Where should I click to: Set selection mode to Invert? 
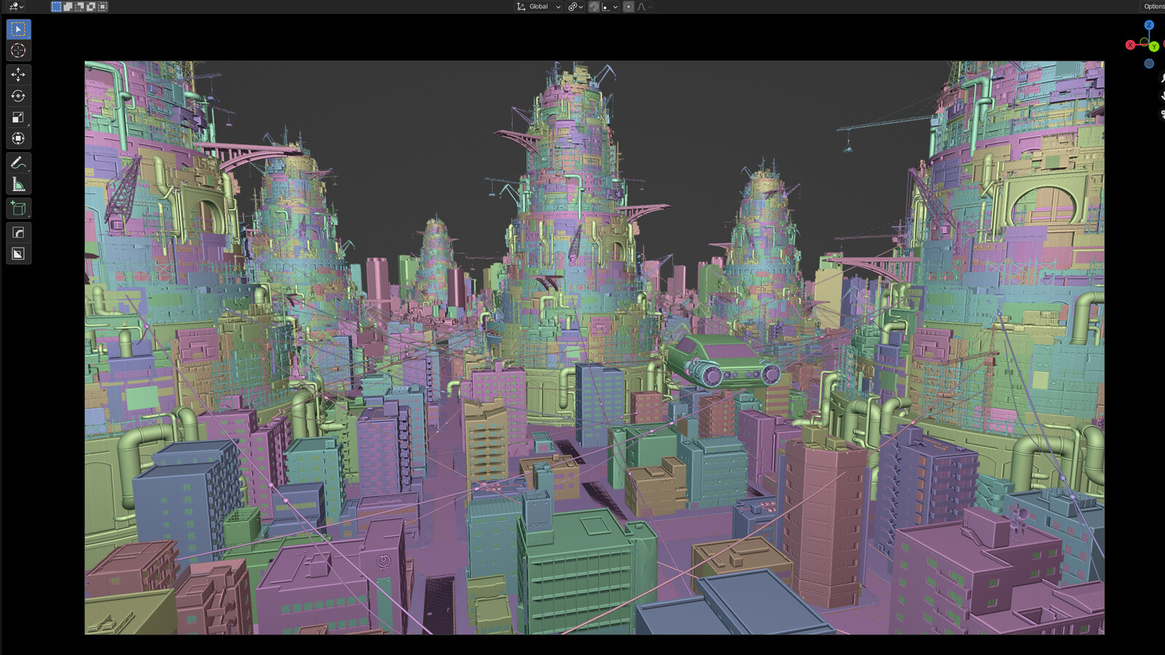coord(91,7)
